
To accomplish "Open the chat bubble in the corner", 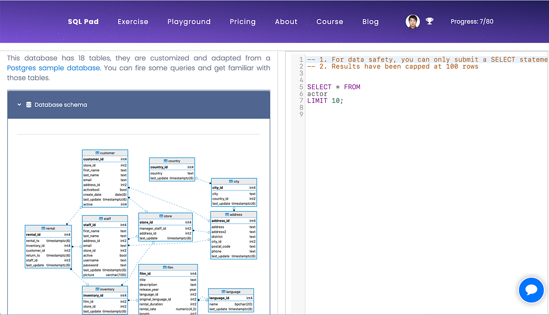I will (x=531, y=290).
